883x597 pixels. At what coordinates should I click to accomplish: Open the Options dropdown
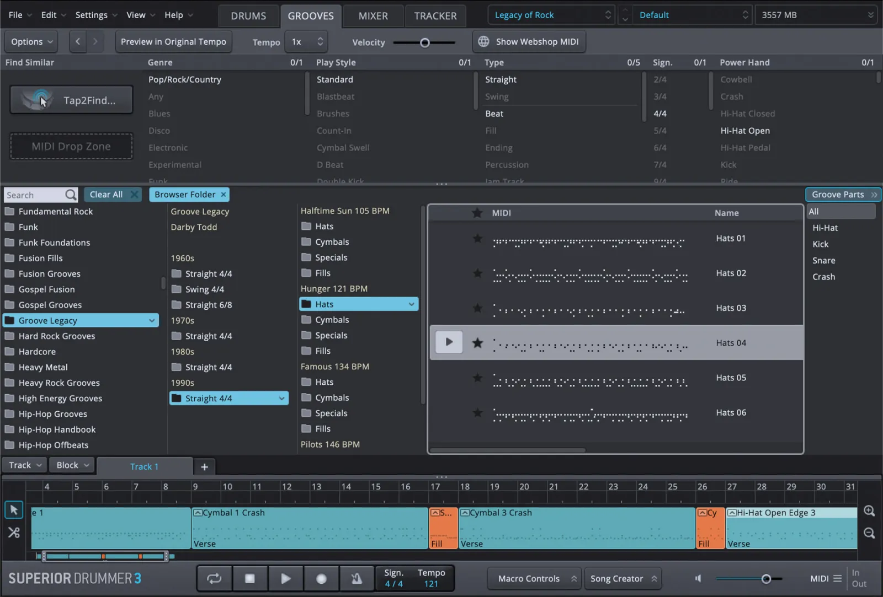pyautogui.click(x=32, y=41)
